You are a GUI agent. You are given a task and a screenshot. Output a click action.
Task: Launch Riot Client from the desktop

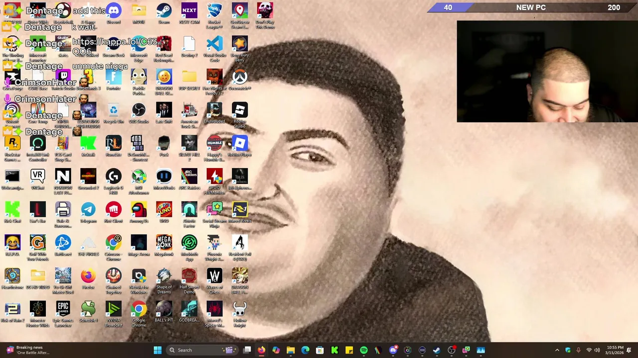click(114, 212)
